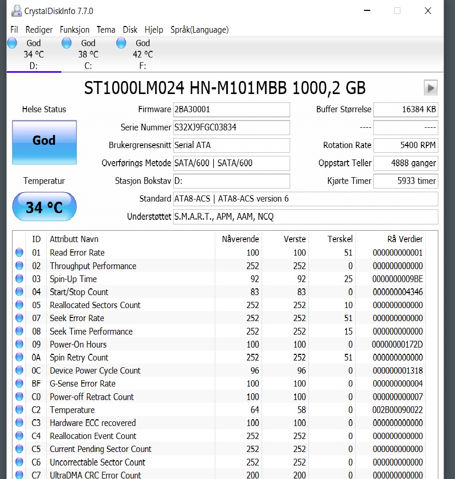Select the 34 °C disk tab

pyautogui.click(x=34, y=54)
